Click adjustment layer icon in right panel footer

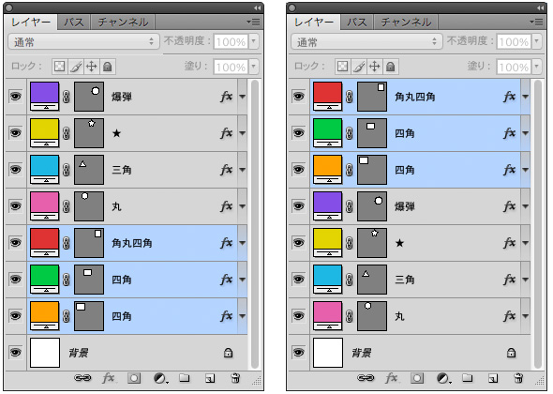(443, 378)
